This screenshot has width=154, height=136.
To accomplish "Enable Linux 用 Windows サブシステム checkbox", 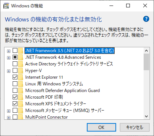I will pos(15,84).
